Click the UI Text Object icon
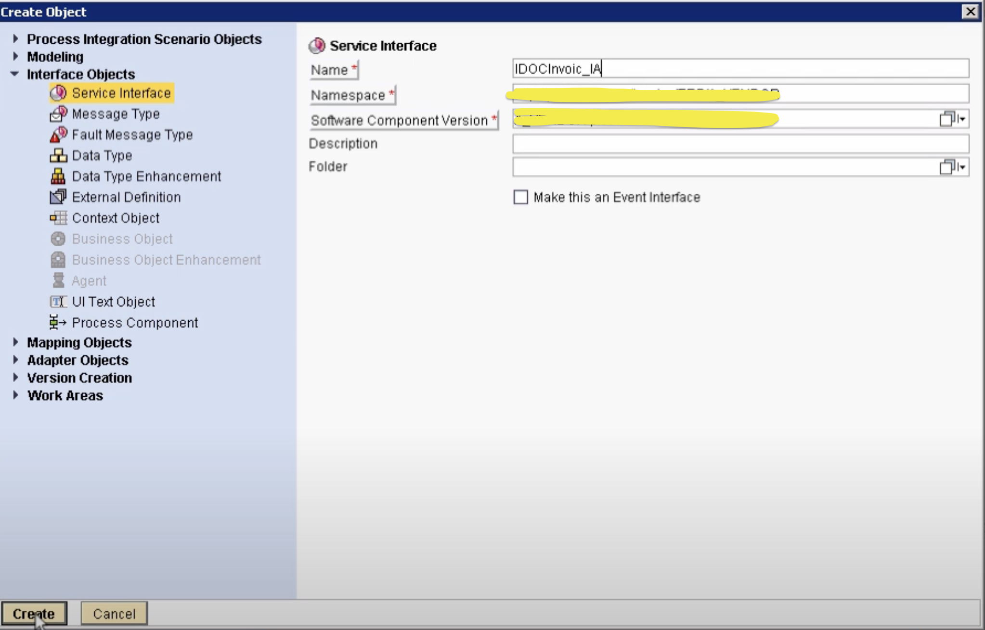Viewport: 985px width, 630px height. point(58,302)
